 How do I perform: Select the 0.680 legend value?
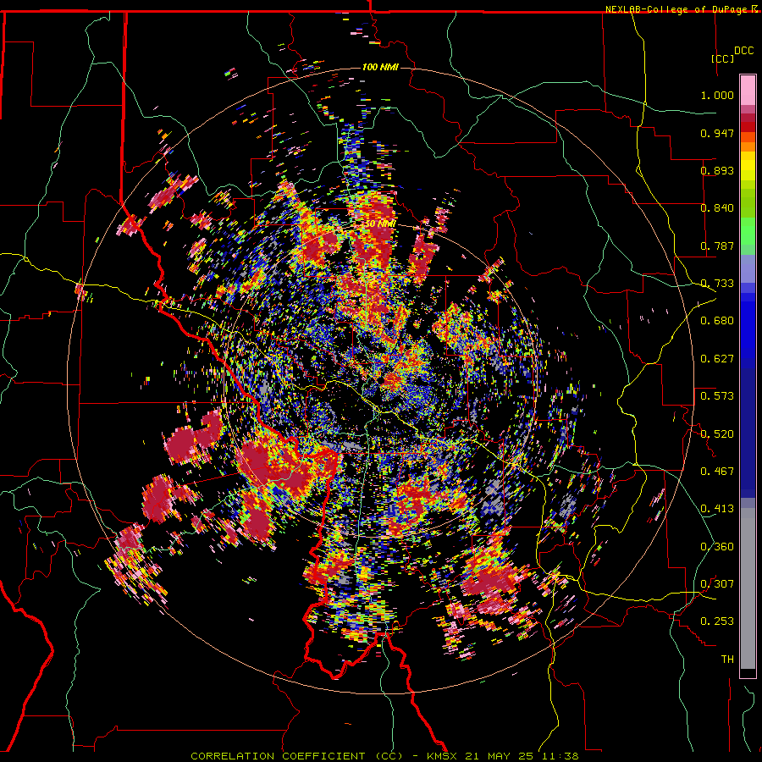point(717,321)
